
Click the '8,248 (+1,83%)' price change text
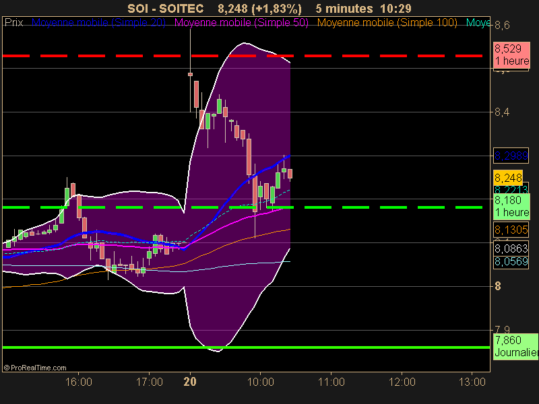tap(259, 8)
